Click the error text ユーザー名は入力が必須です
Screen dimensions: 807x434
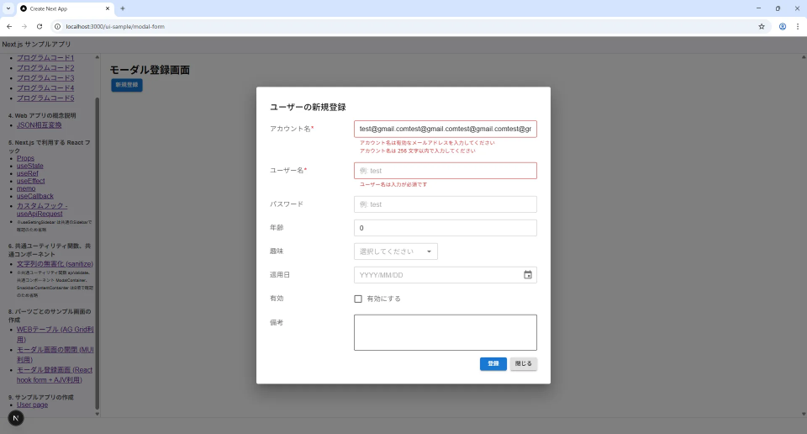(x=393, y=184)
